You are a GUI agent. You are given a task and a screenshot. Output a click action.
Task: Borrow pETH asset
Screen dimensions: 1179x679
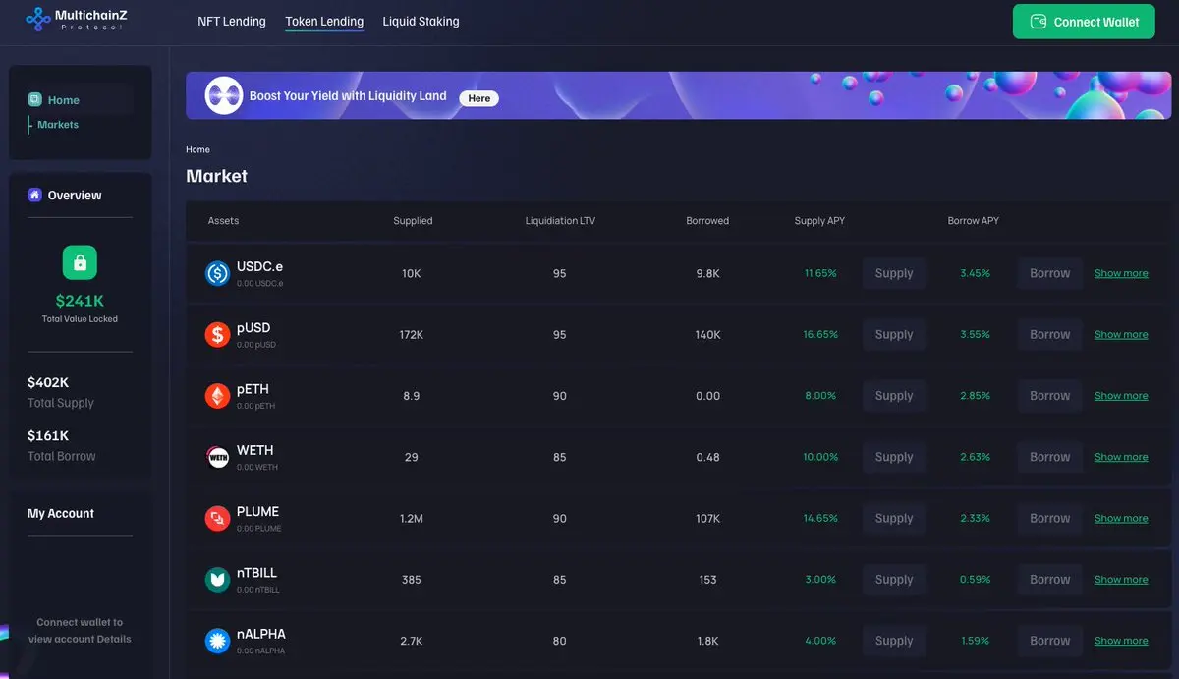coord(1050,396)
